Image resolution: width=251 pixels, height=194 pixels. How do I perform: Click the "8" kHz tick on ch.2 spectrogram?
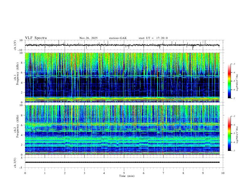pyautogui.click(x=22, y=115)
